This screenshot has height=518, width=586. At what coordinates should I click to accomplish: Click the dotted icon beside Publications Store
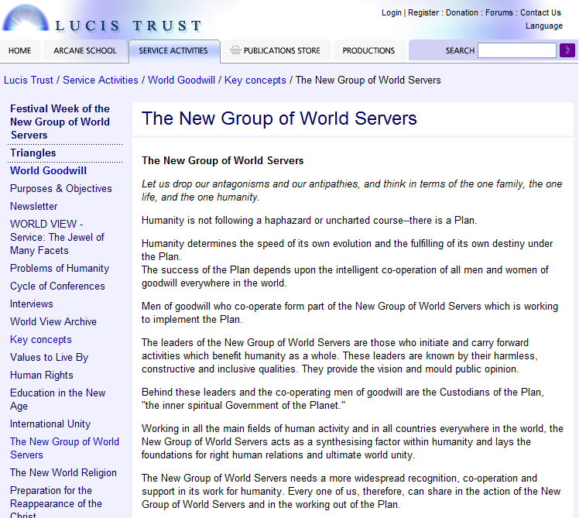coord(235,50)
